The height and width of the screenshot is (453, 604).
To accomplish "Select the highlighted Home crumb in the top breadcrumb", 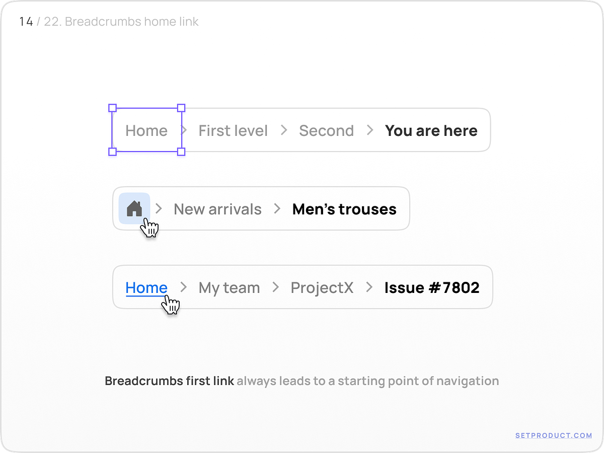I will pyautogui.click(x=146, y=130).
